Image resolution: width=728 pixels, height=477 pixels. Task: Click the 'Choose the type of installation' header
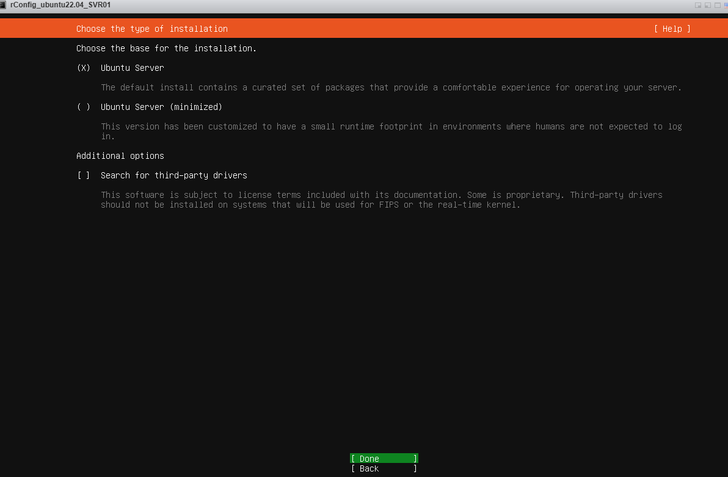tap(152, 29)
